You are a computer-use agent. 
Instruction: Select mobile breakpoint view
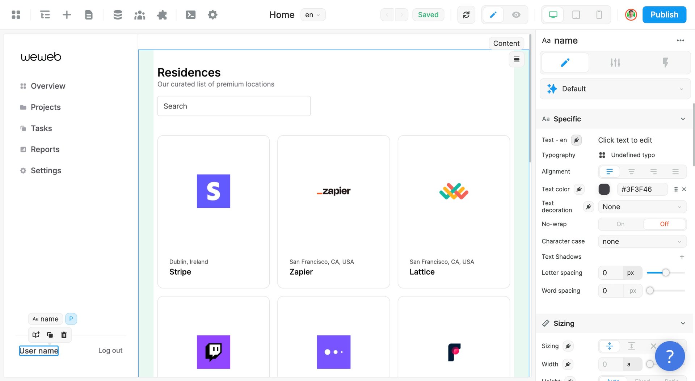(599, 15)
